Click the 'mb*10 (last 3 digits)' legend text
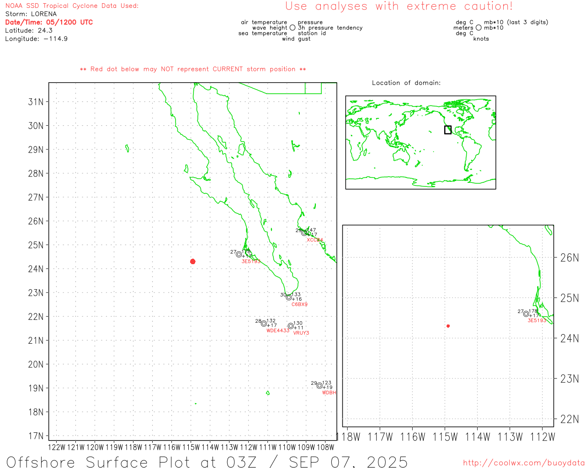Viewport: 585px width, 468px height. (x=516, y=22)
